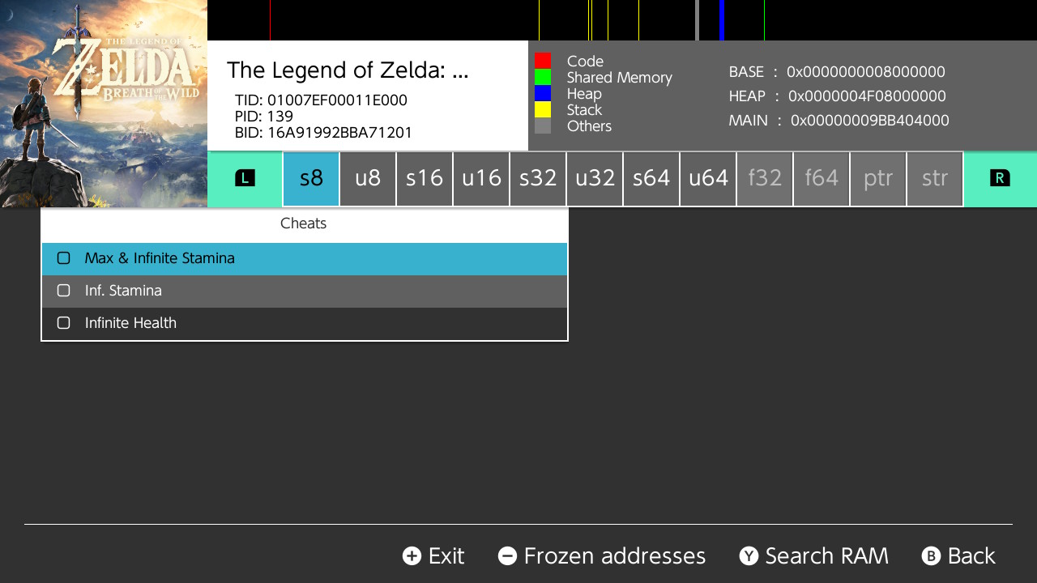Click the green Shared Memory legend swatch
The width and height of the screenshot is (1037, 583).
[x=543, y=77]
